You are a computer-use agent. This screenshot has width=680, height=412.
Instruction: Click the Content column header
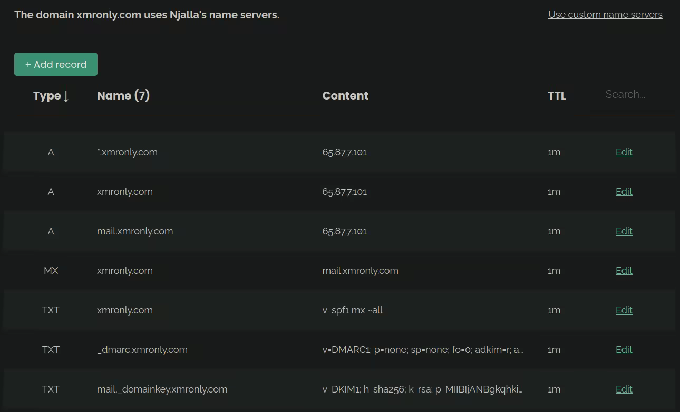(x=345, y=96)
